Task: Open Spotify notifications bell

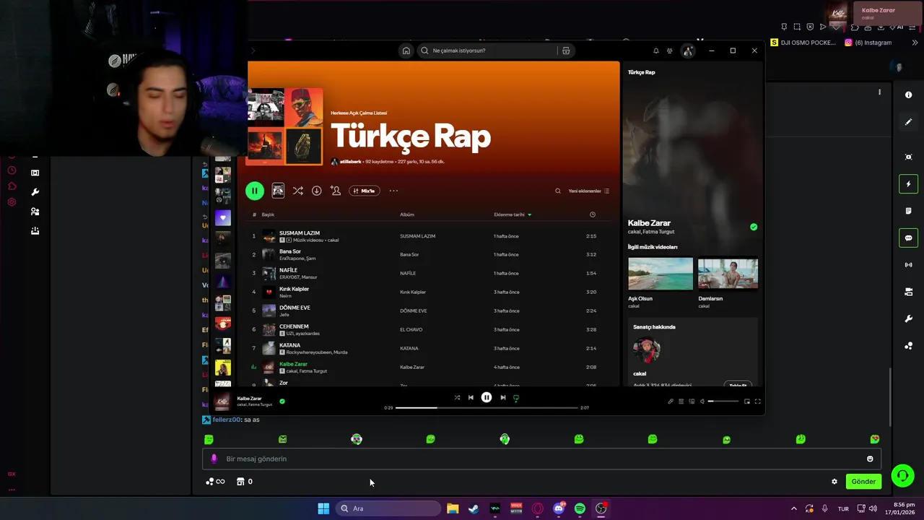Action: pyautogui.click(x=655, y=51)
